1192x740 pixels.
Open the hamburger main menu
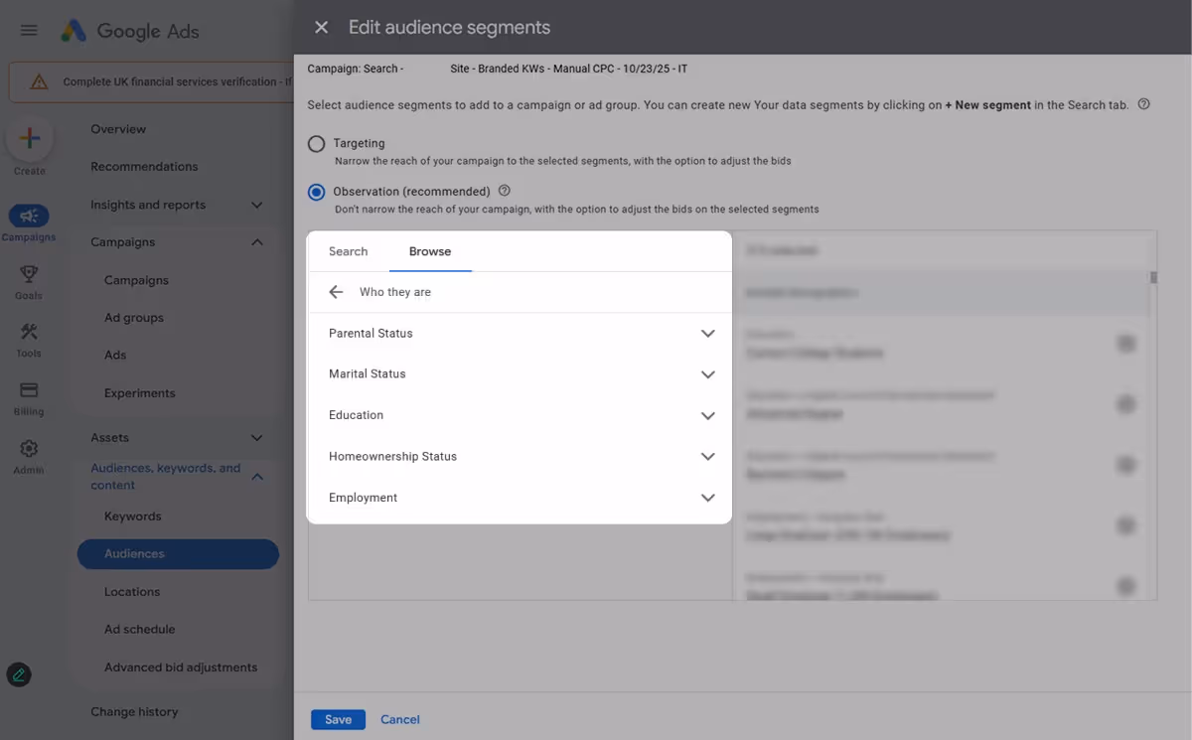pyautogui.click(x=29, y=30)
